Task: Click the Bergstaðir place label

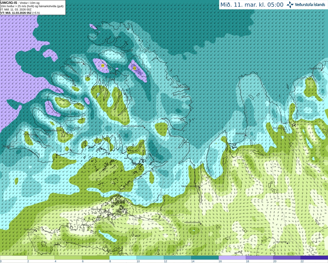Action: (278, 128)
